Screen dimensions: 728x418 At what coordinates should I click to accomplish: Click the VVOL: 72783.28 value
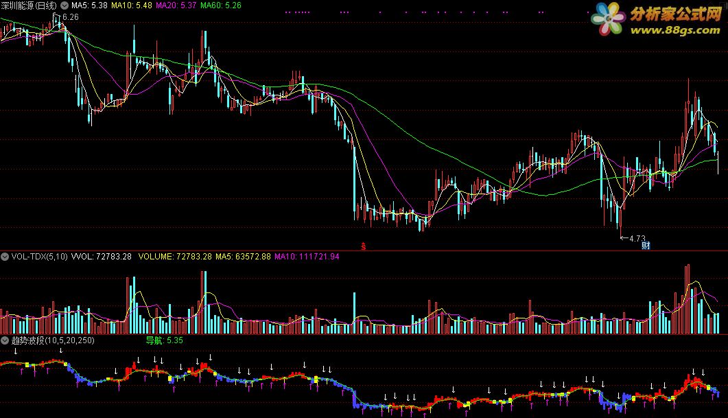point(102,257)
